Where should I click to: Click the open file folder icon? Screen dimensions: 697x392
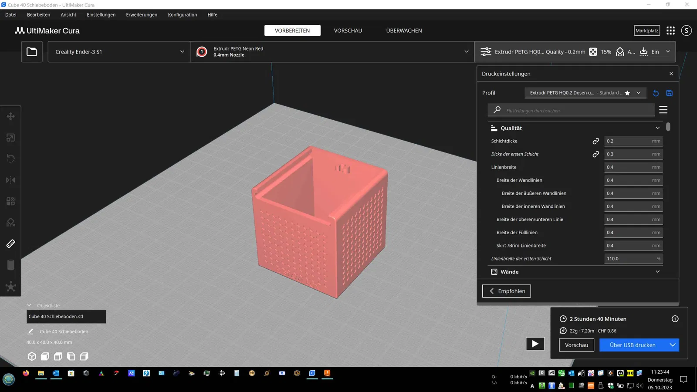[x=32, y=52]
